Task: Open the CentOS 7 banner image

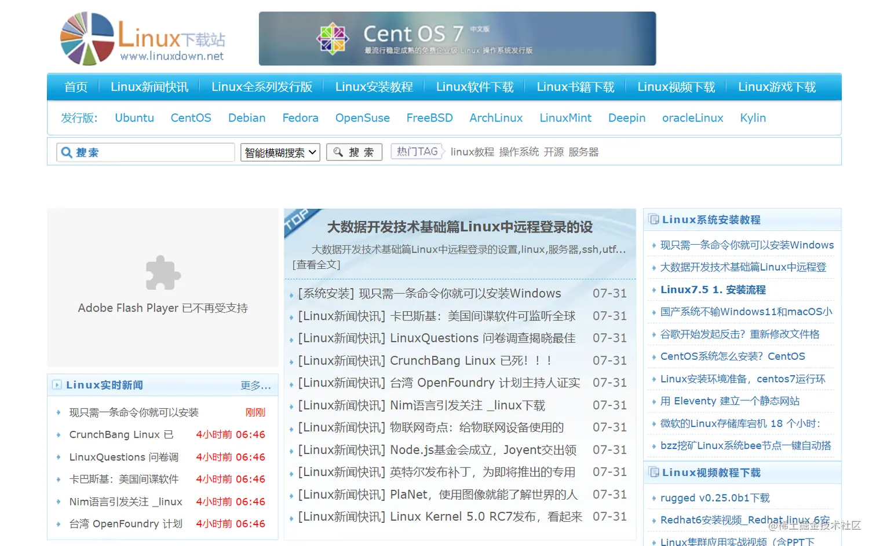Action: pyautogui.click(x=457, y=38)
